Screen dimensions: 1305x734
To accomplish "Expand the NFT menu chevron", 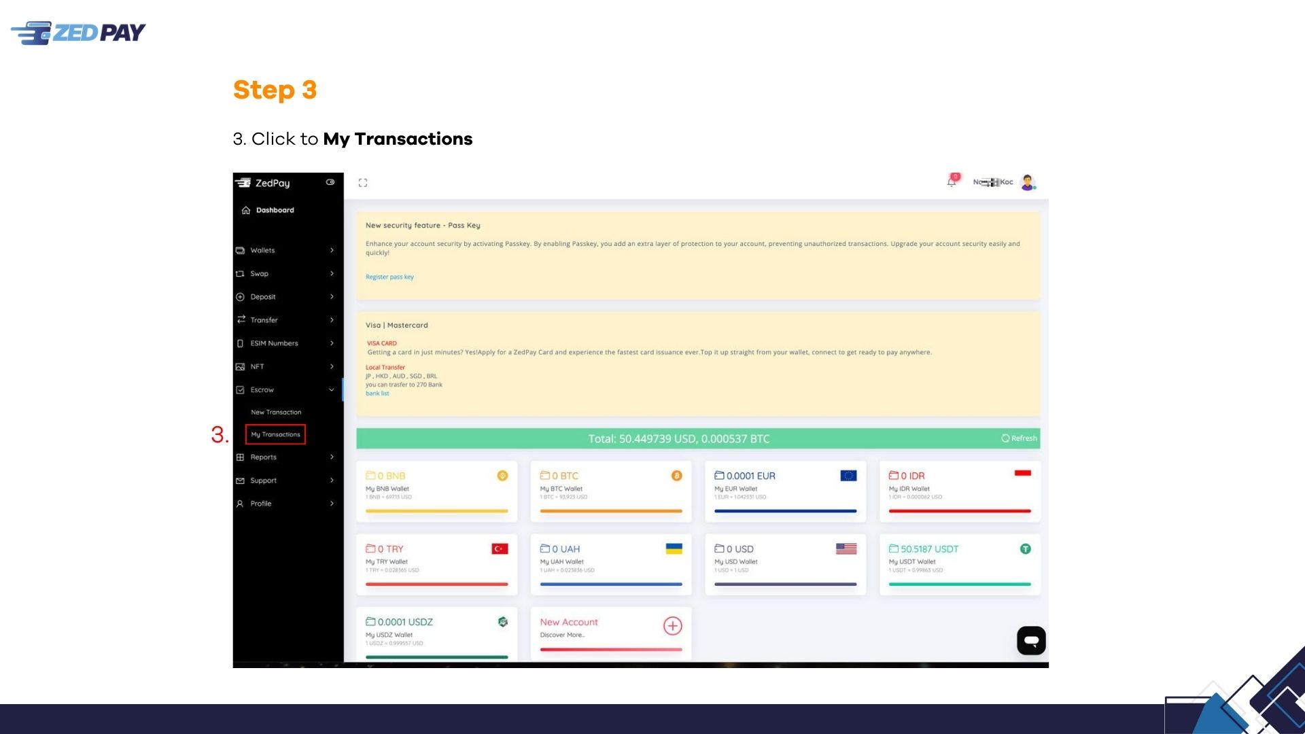I will (332, 366).
